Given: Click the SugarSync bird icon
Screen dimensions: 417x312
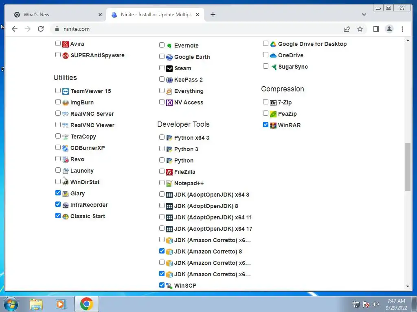Looking at the screenshot, I should click(x=274, y=67).
